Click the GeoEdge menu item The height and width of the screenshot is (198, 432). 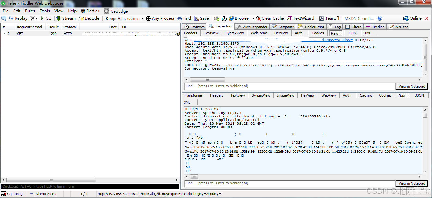116,11
